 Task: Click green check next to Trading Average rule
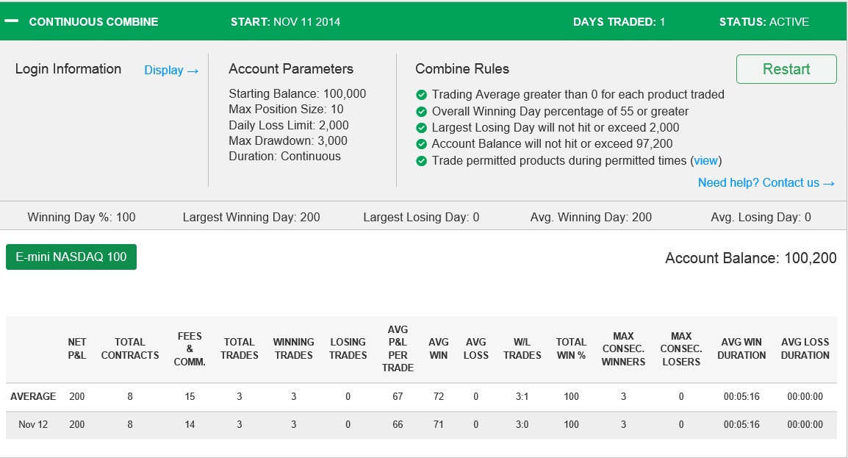[421, 95]
